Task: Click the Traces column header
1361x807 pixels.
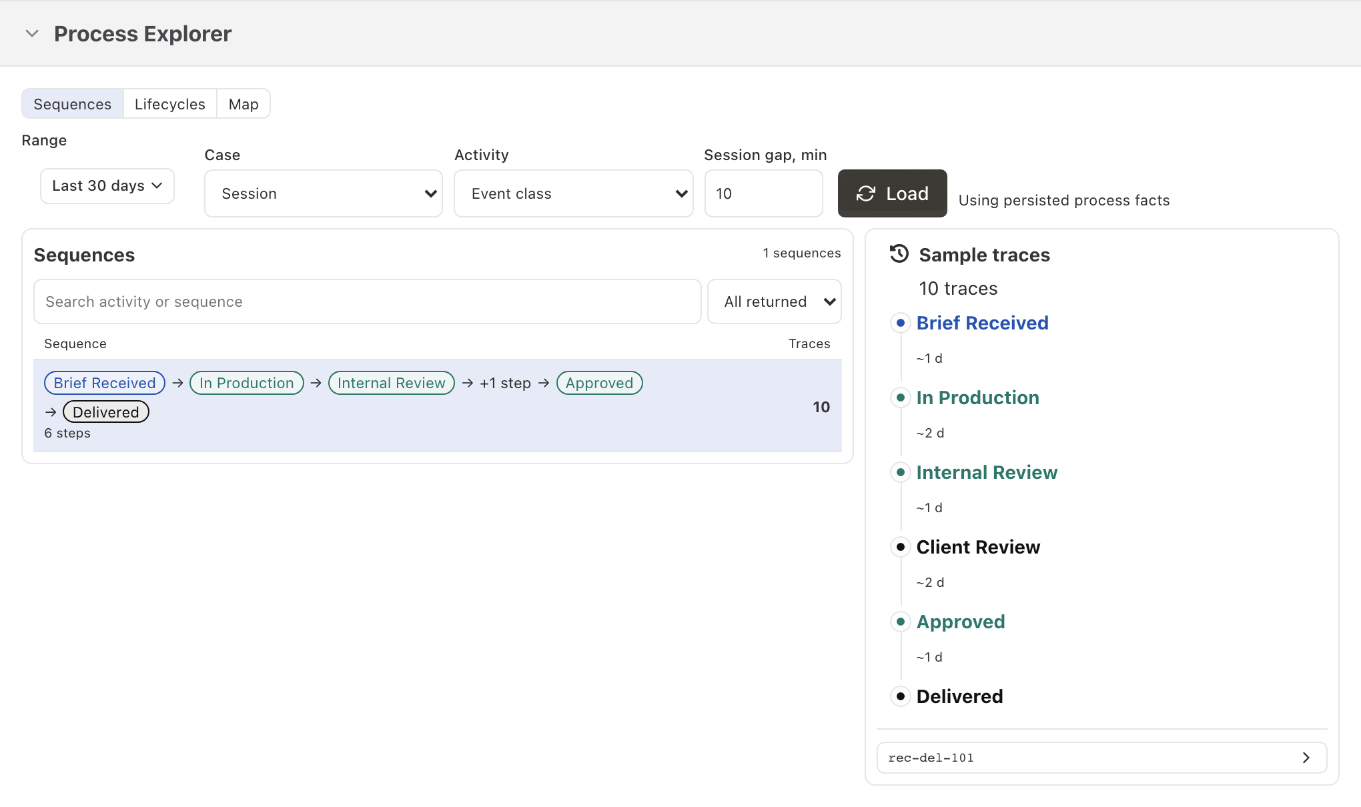Action: pyautogui.click(x=809, y=343)
